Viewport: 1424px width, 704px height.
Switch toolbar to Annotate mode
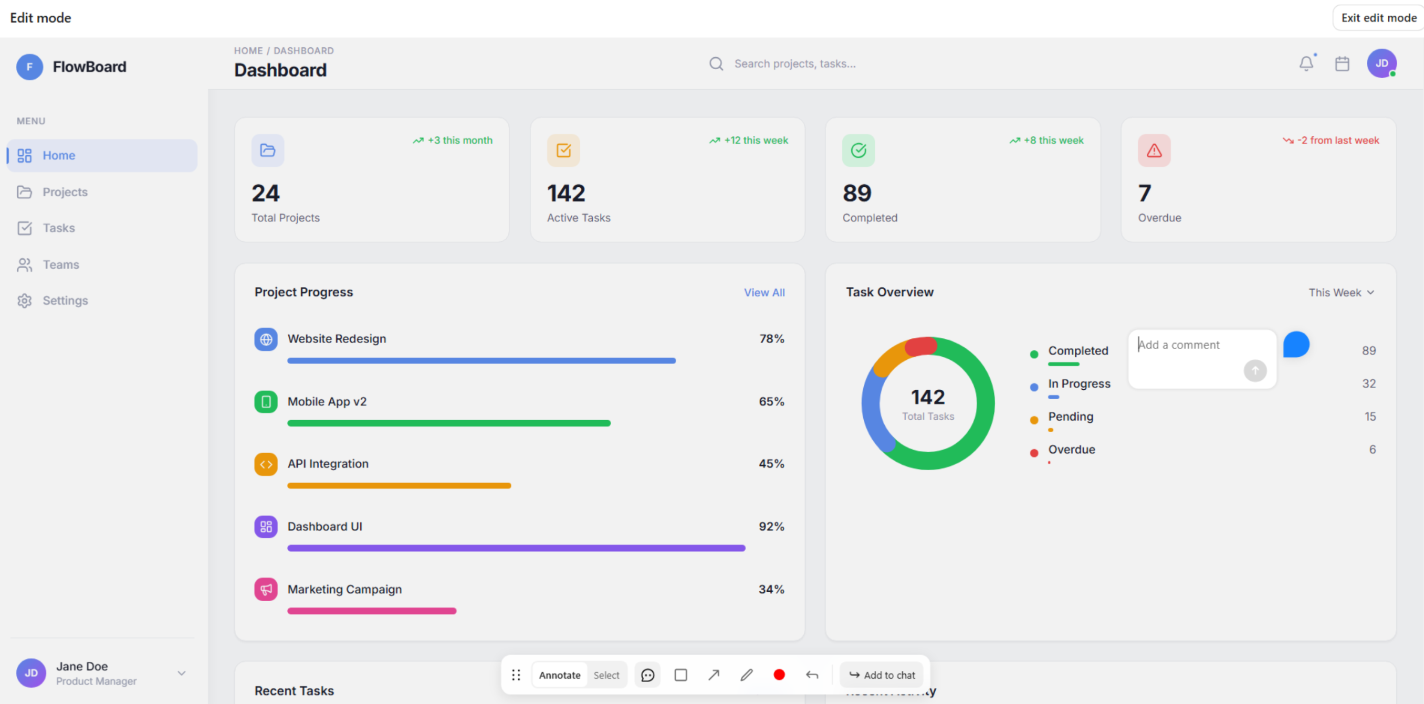(x=559, y=675)
